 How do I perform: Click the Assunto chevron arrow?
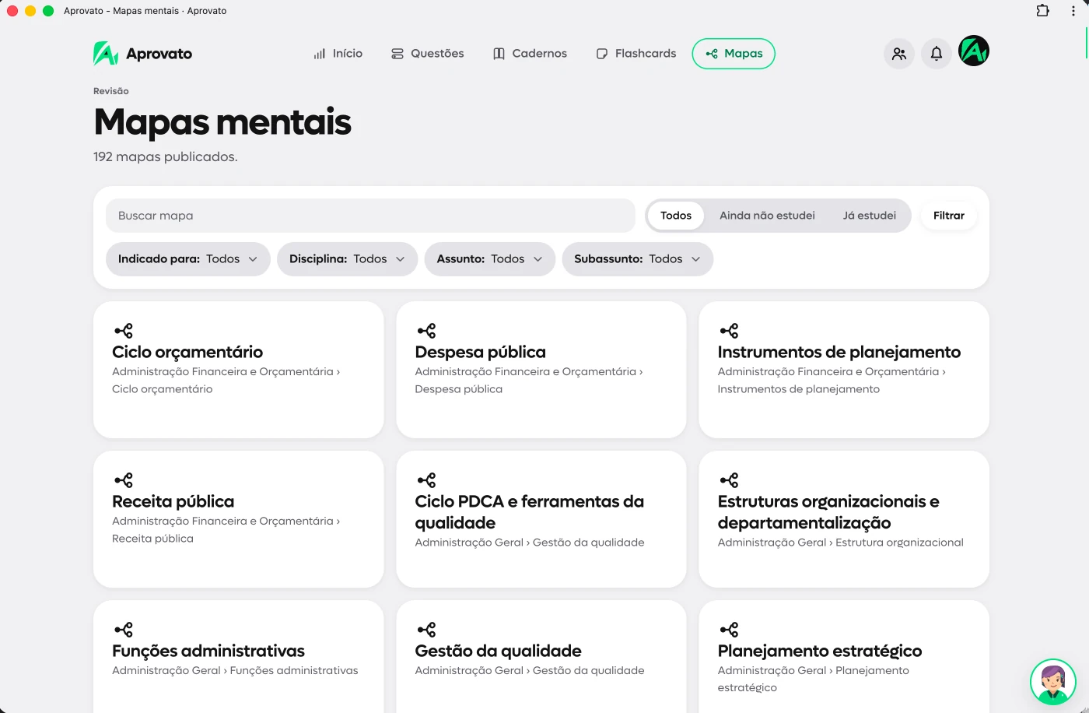537,259
